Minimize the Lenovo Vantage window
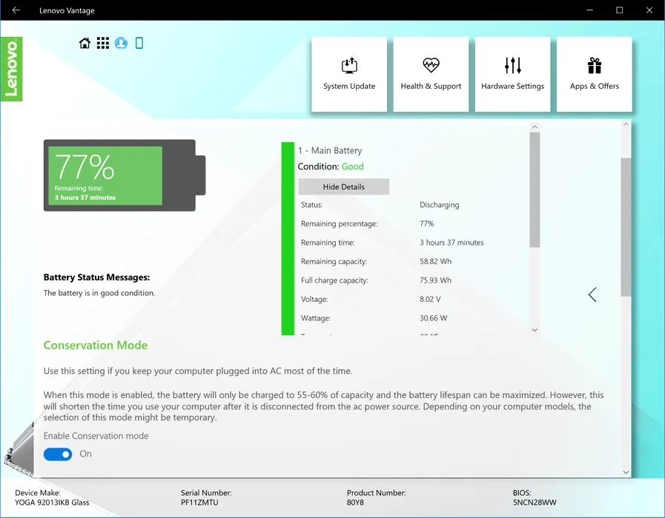 pos(590,10)
